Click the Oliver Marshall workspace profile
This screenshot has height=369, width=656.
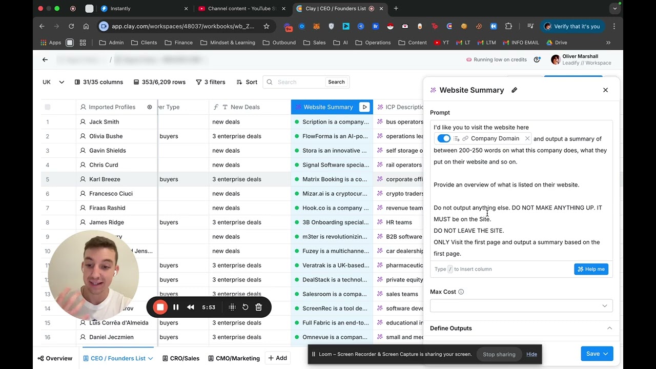point(581,59)
